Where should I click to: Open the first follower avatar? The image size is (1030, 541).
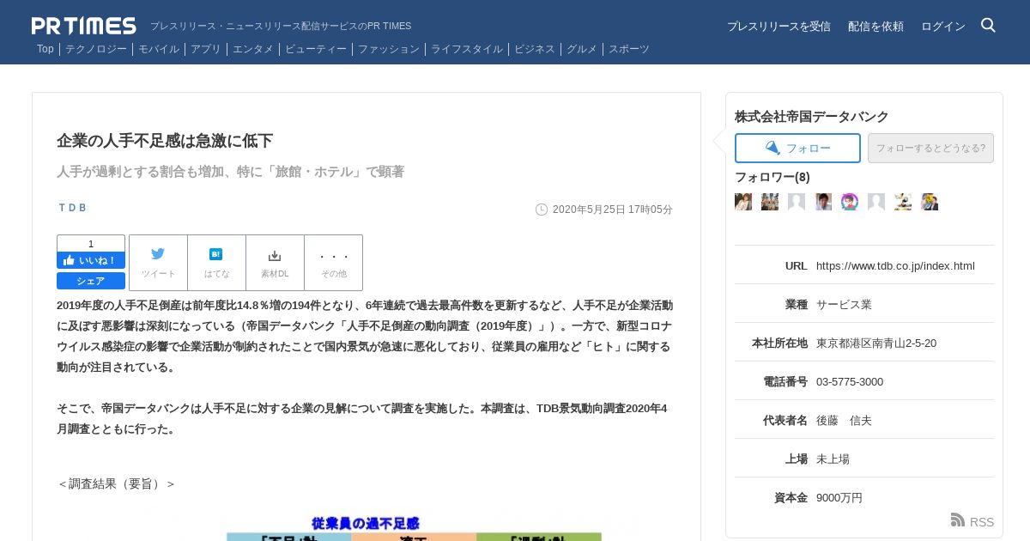tap(743, 202)
